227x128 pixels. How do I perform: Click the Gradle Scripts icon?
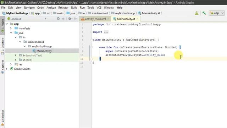[x=12, y=69]
